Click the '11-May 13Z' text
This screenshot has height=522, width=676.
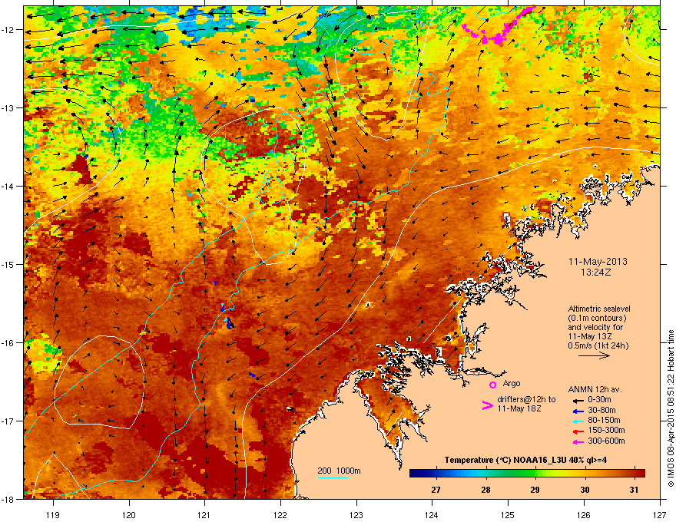coord(588,336)
